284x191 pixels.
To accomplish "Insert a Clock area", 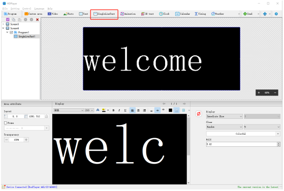I will click(x=164, y=14).
